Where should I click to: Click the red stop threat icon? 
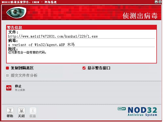point(9,88)
